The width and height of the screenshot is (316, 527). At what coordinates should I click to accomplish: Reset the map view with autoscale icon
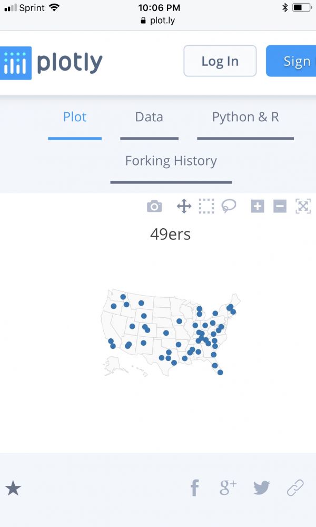pyautogui.click(x=303, y=206)
